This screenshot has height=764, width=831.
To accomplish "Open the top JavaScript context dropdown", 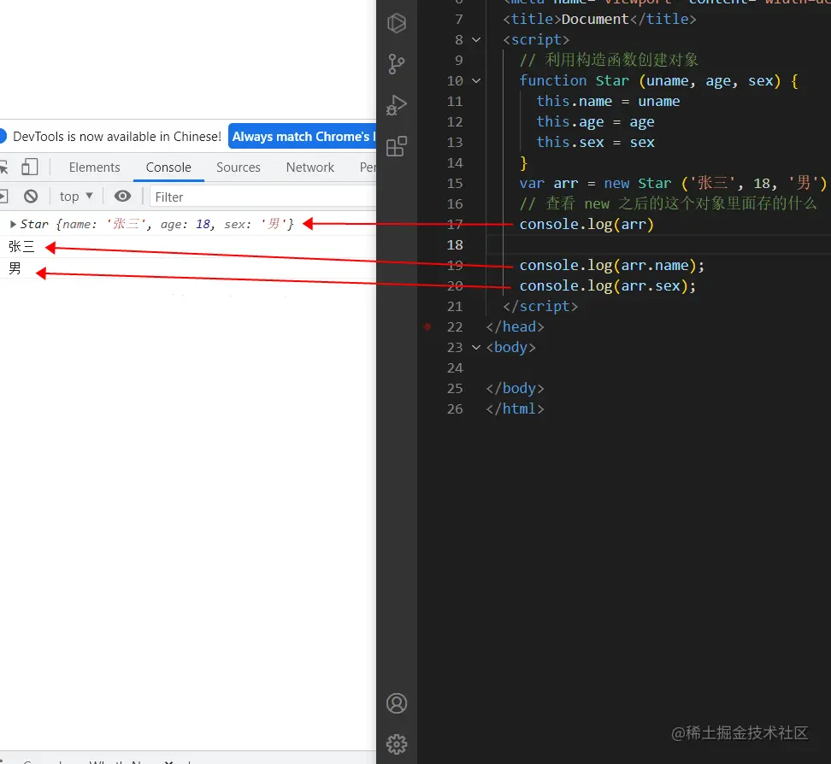I will point(76,197).
